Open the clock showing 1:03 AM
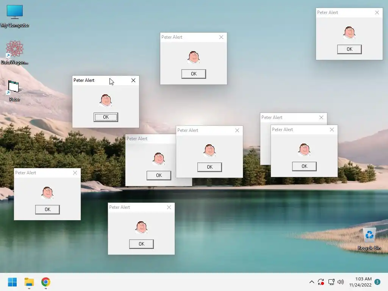 361,282
